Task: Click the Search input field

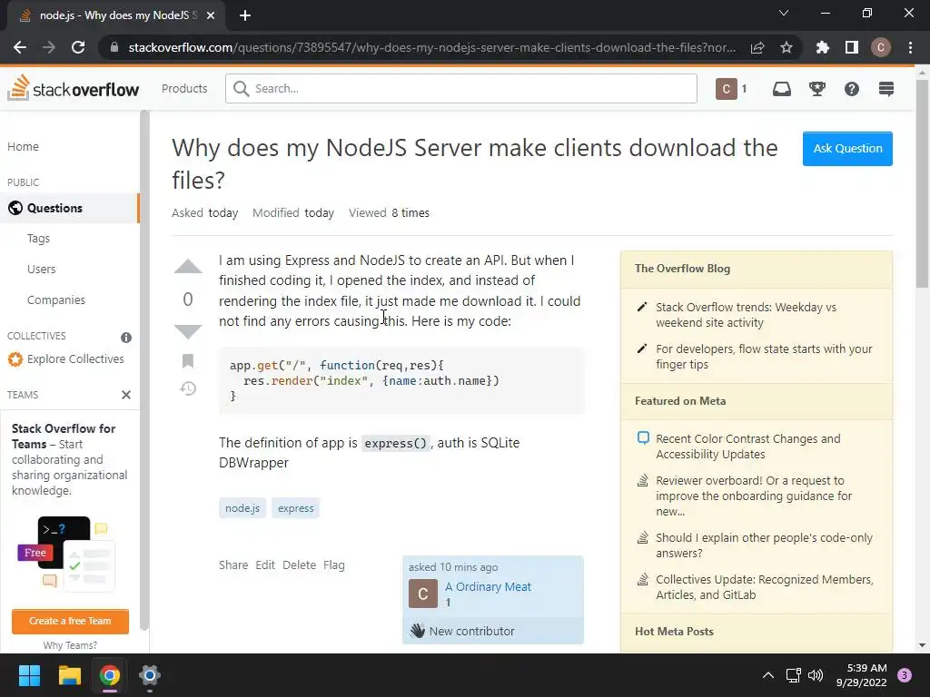Action: (461, 88)
